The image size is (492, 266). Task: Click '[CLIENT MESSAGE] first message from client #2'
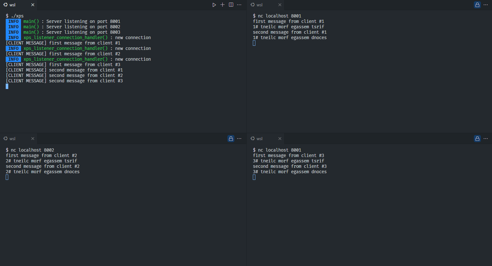tap(63, 54)
